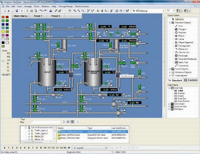Image resolution: width=200 pixels, height=154 pixels.
Task: Click the Food 1 button on canvas
Action: (38, 16)
